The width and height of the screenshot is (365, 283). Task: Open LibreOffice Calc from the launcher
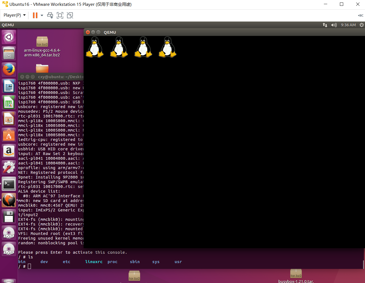[x=9, y=102]
